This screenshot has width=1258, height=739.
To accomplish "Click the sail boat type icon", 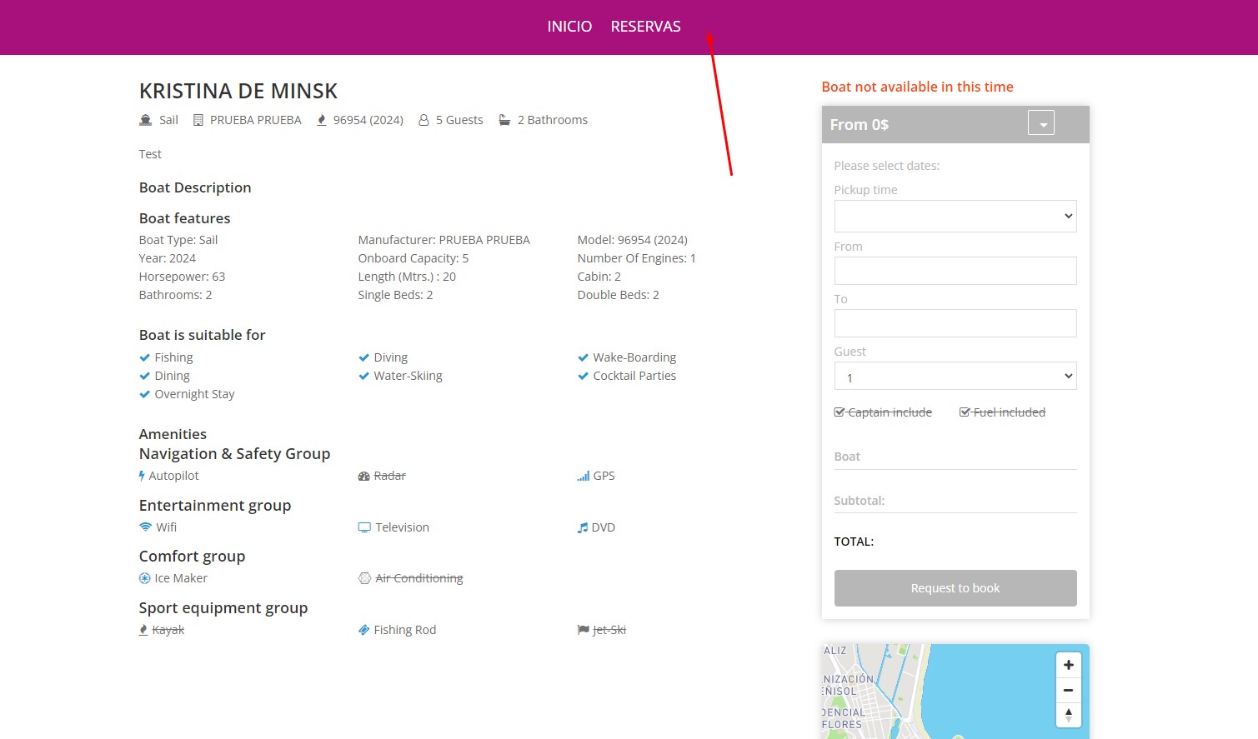I will (x=146, y=120).
